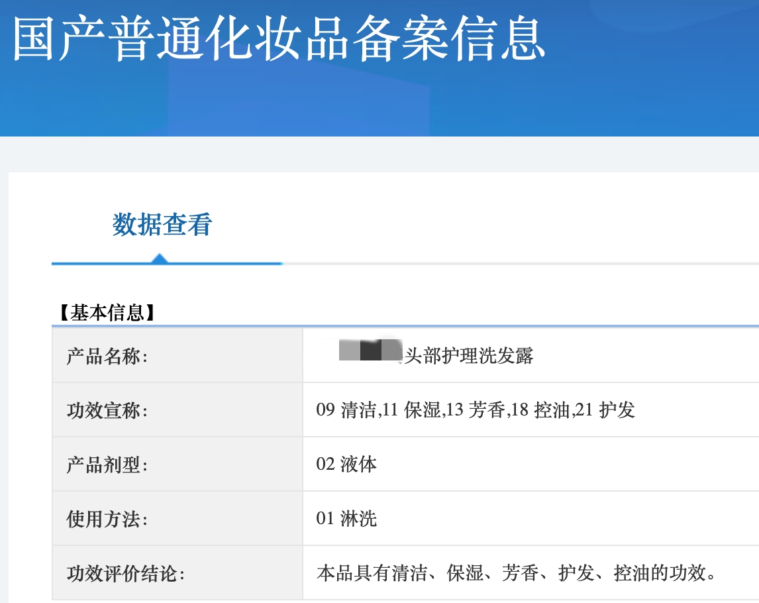The image size is (759, 603).
Task: Click the 21 护发 efficacy claim
Action: point(605,410)
